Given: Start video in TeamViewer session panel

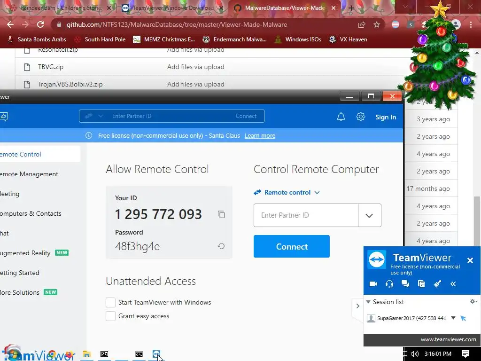Looking at the screenshot, I should coord(373,283).
